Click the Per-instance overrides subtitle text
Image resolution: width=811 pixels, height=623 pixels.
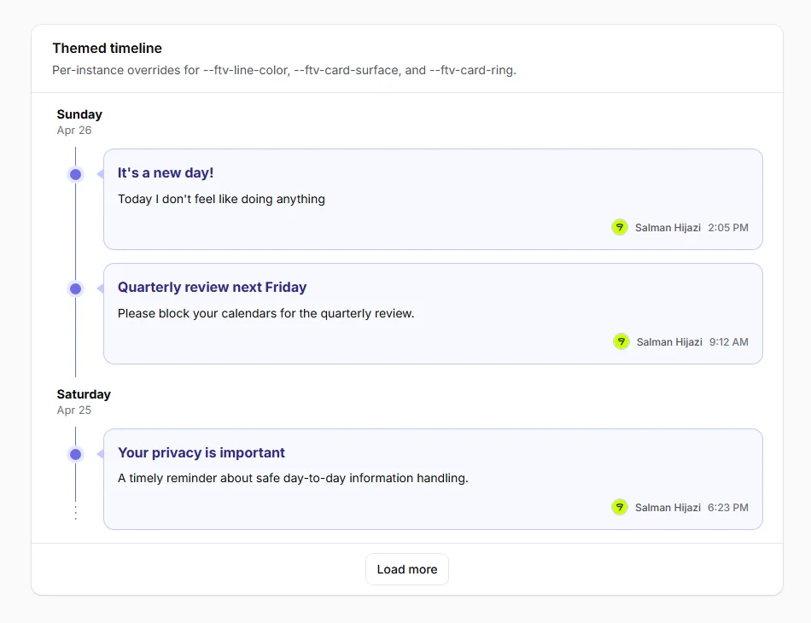pos(284,70)
